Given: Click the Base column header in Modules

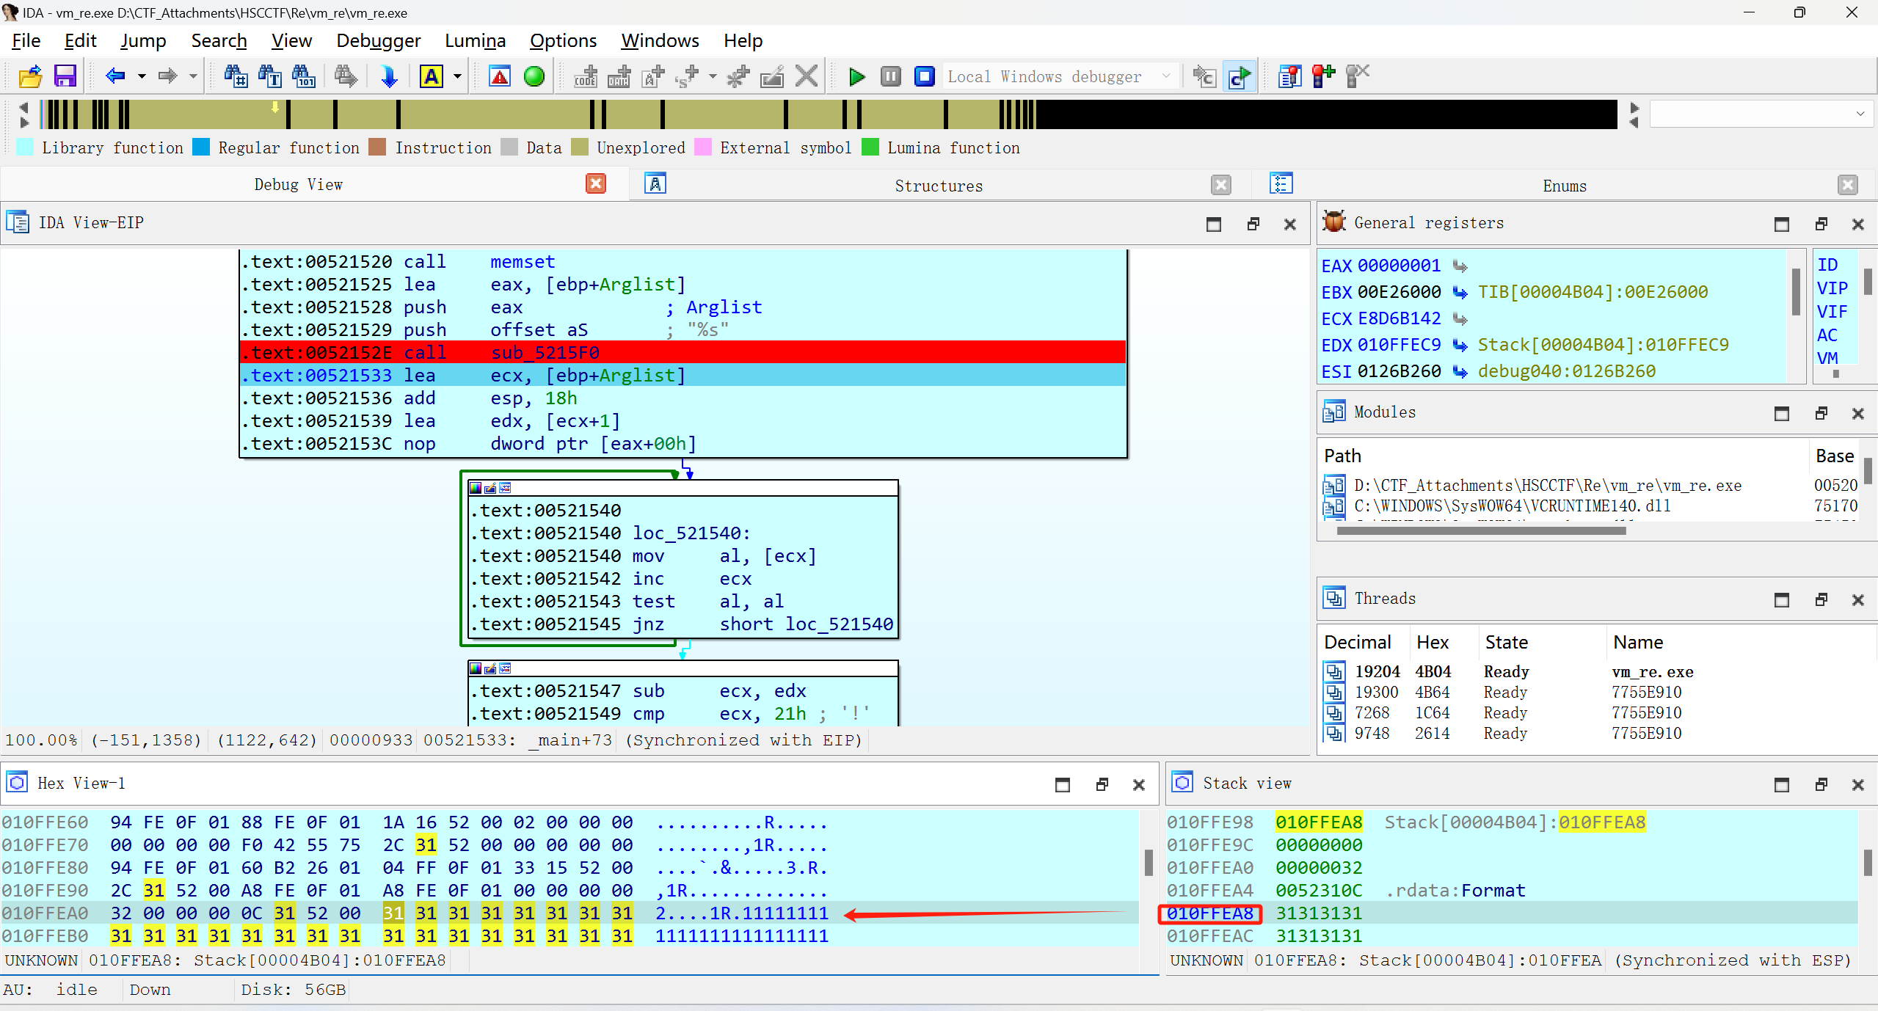Looking at the screenshot, I should click(x=1834, y=456).
